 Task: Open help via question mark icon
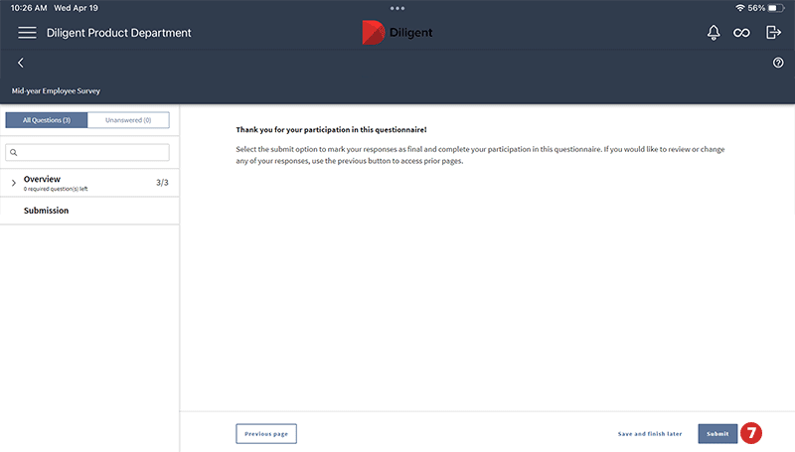click(778, 63)
